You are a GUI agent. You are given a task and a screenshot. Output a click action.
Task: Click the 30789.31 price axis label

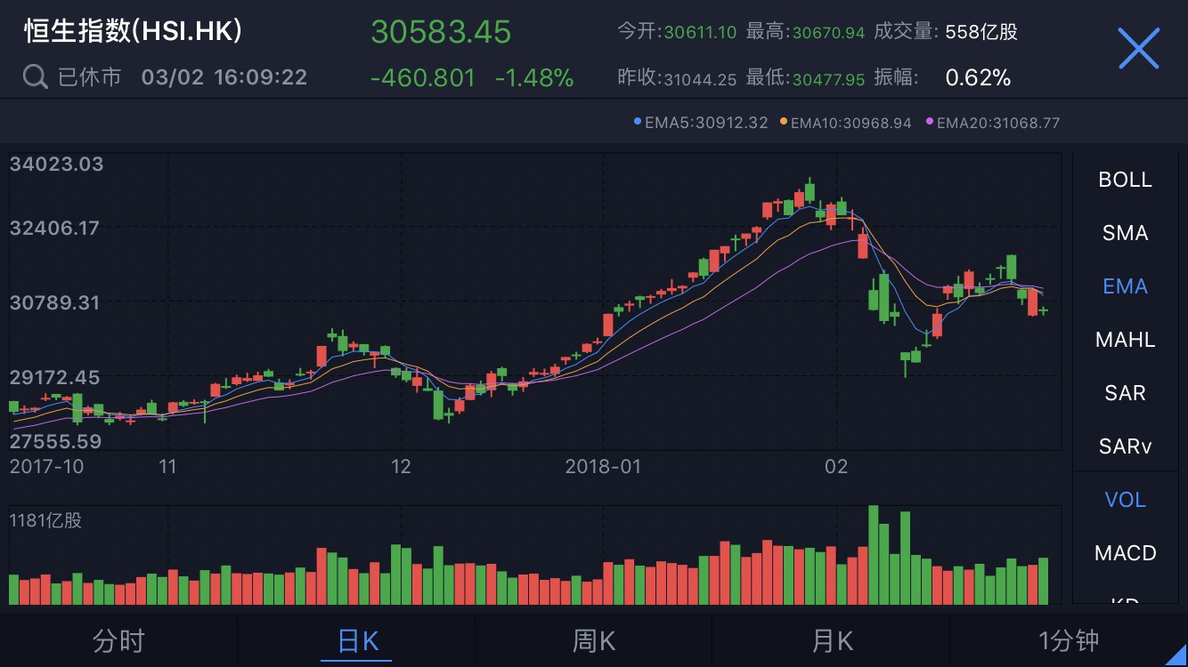point(54,302)
